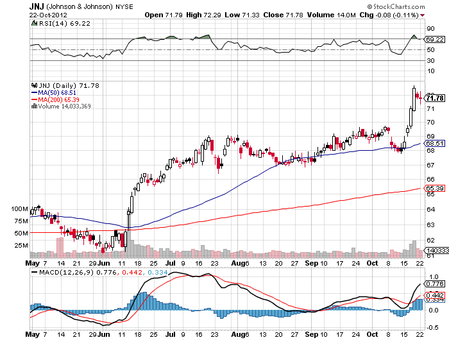
Task: Click the 68.51 MA(50) price tag
Action: tap(435, 143)
